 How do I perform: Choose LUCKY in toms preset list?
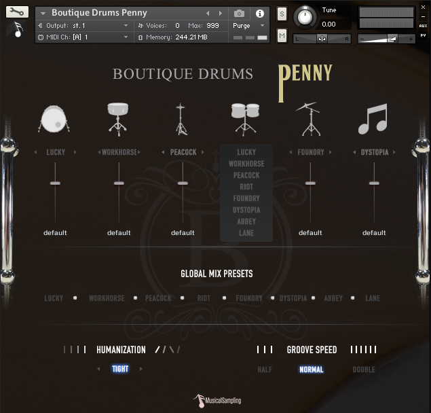click(x=246, y=152)
